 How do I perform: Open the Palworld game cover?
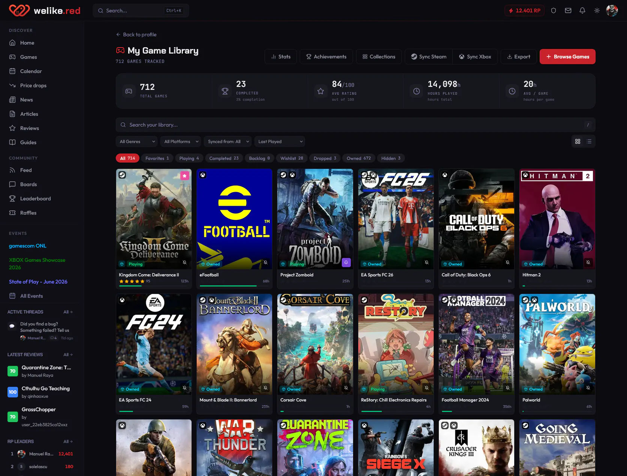557,344
